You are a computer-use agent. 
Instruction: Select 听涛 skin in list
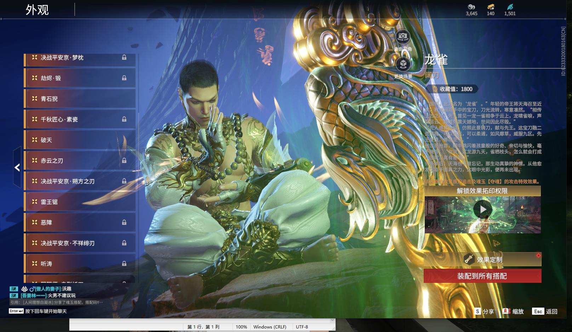(x=80, y=264)
